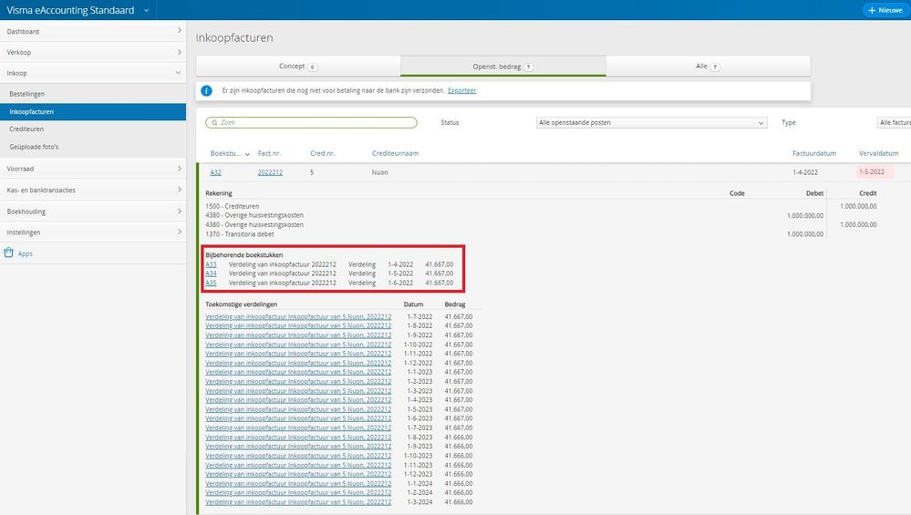Viewport: 911px width, 515px height.
Task: Sort by the Fact.nr. column header
Action: coord(270,153)
